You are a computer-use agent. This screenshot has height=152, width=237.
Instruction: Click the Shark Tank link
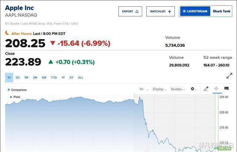(x=221, y=12)
